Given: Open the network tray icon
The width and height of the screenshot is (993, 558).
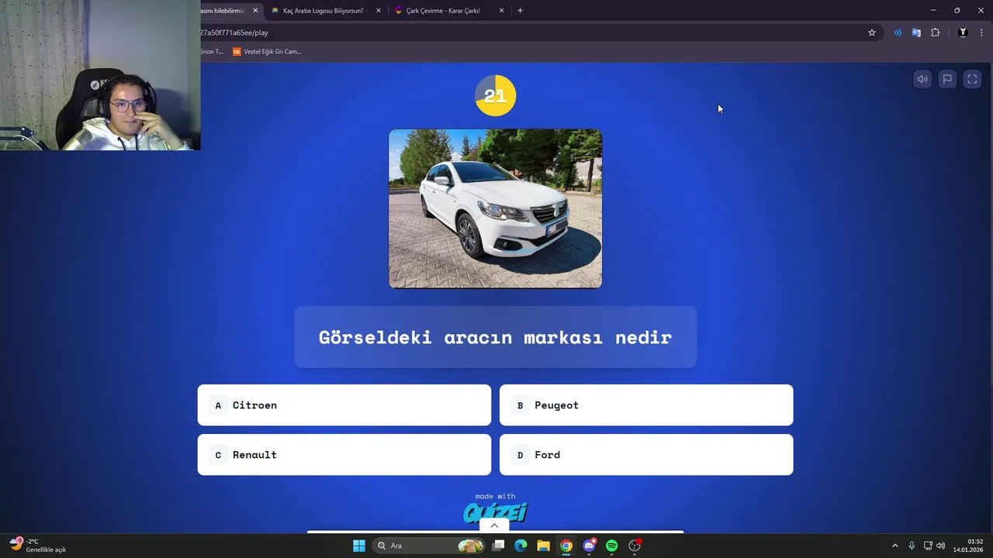Looking at the screenshot, I should 928,546.
